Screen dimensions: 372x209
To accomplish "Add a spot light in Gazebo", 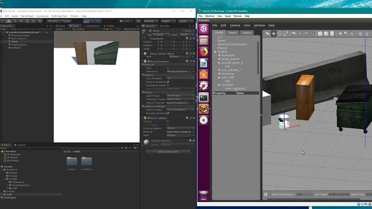I will tap(346, 34).
